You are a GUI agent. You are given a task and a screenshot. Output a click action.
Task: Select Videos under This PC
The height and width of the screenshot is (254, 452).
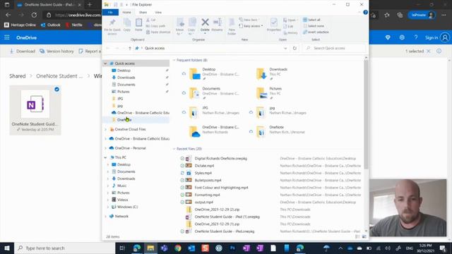(x=122, y=200)
